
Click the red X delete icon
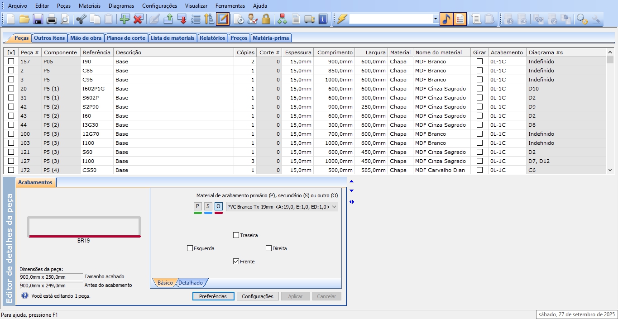(138, 19)
